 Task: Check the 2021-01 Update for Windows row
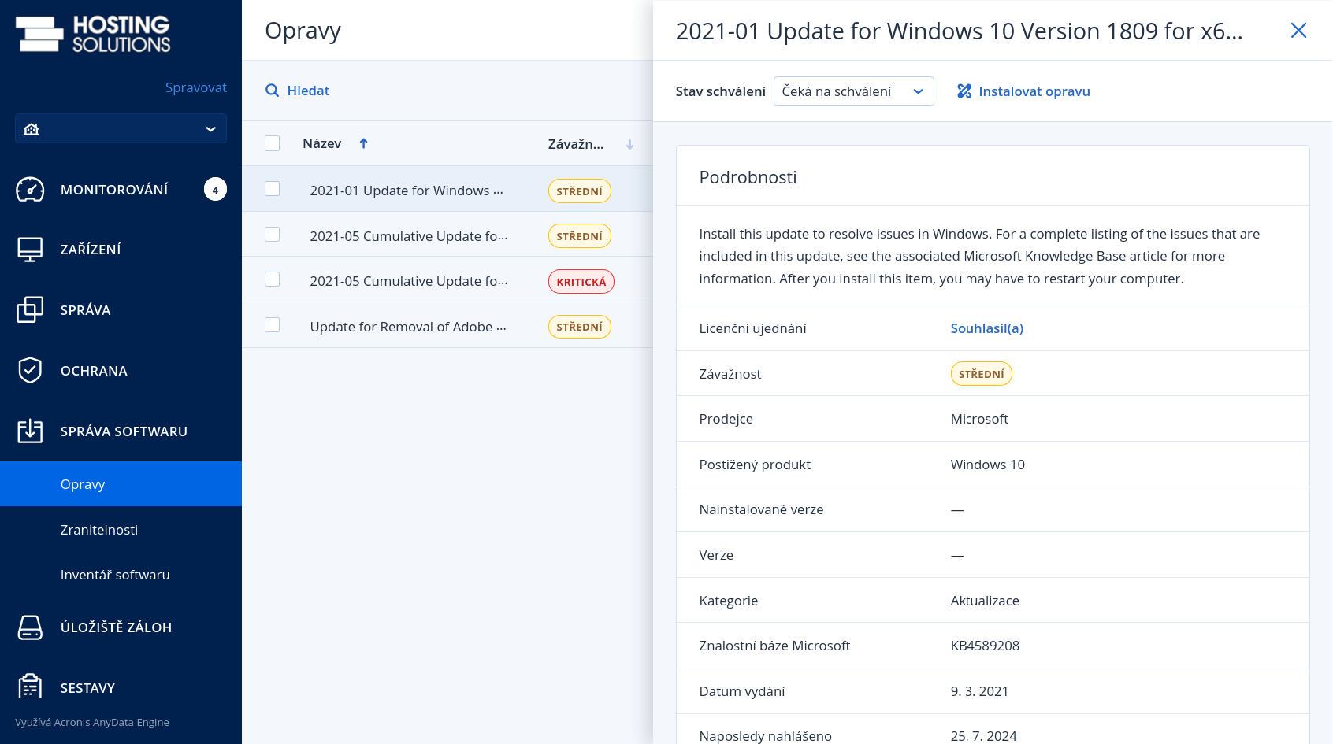273,189
